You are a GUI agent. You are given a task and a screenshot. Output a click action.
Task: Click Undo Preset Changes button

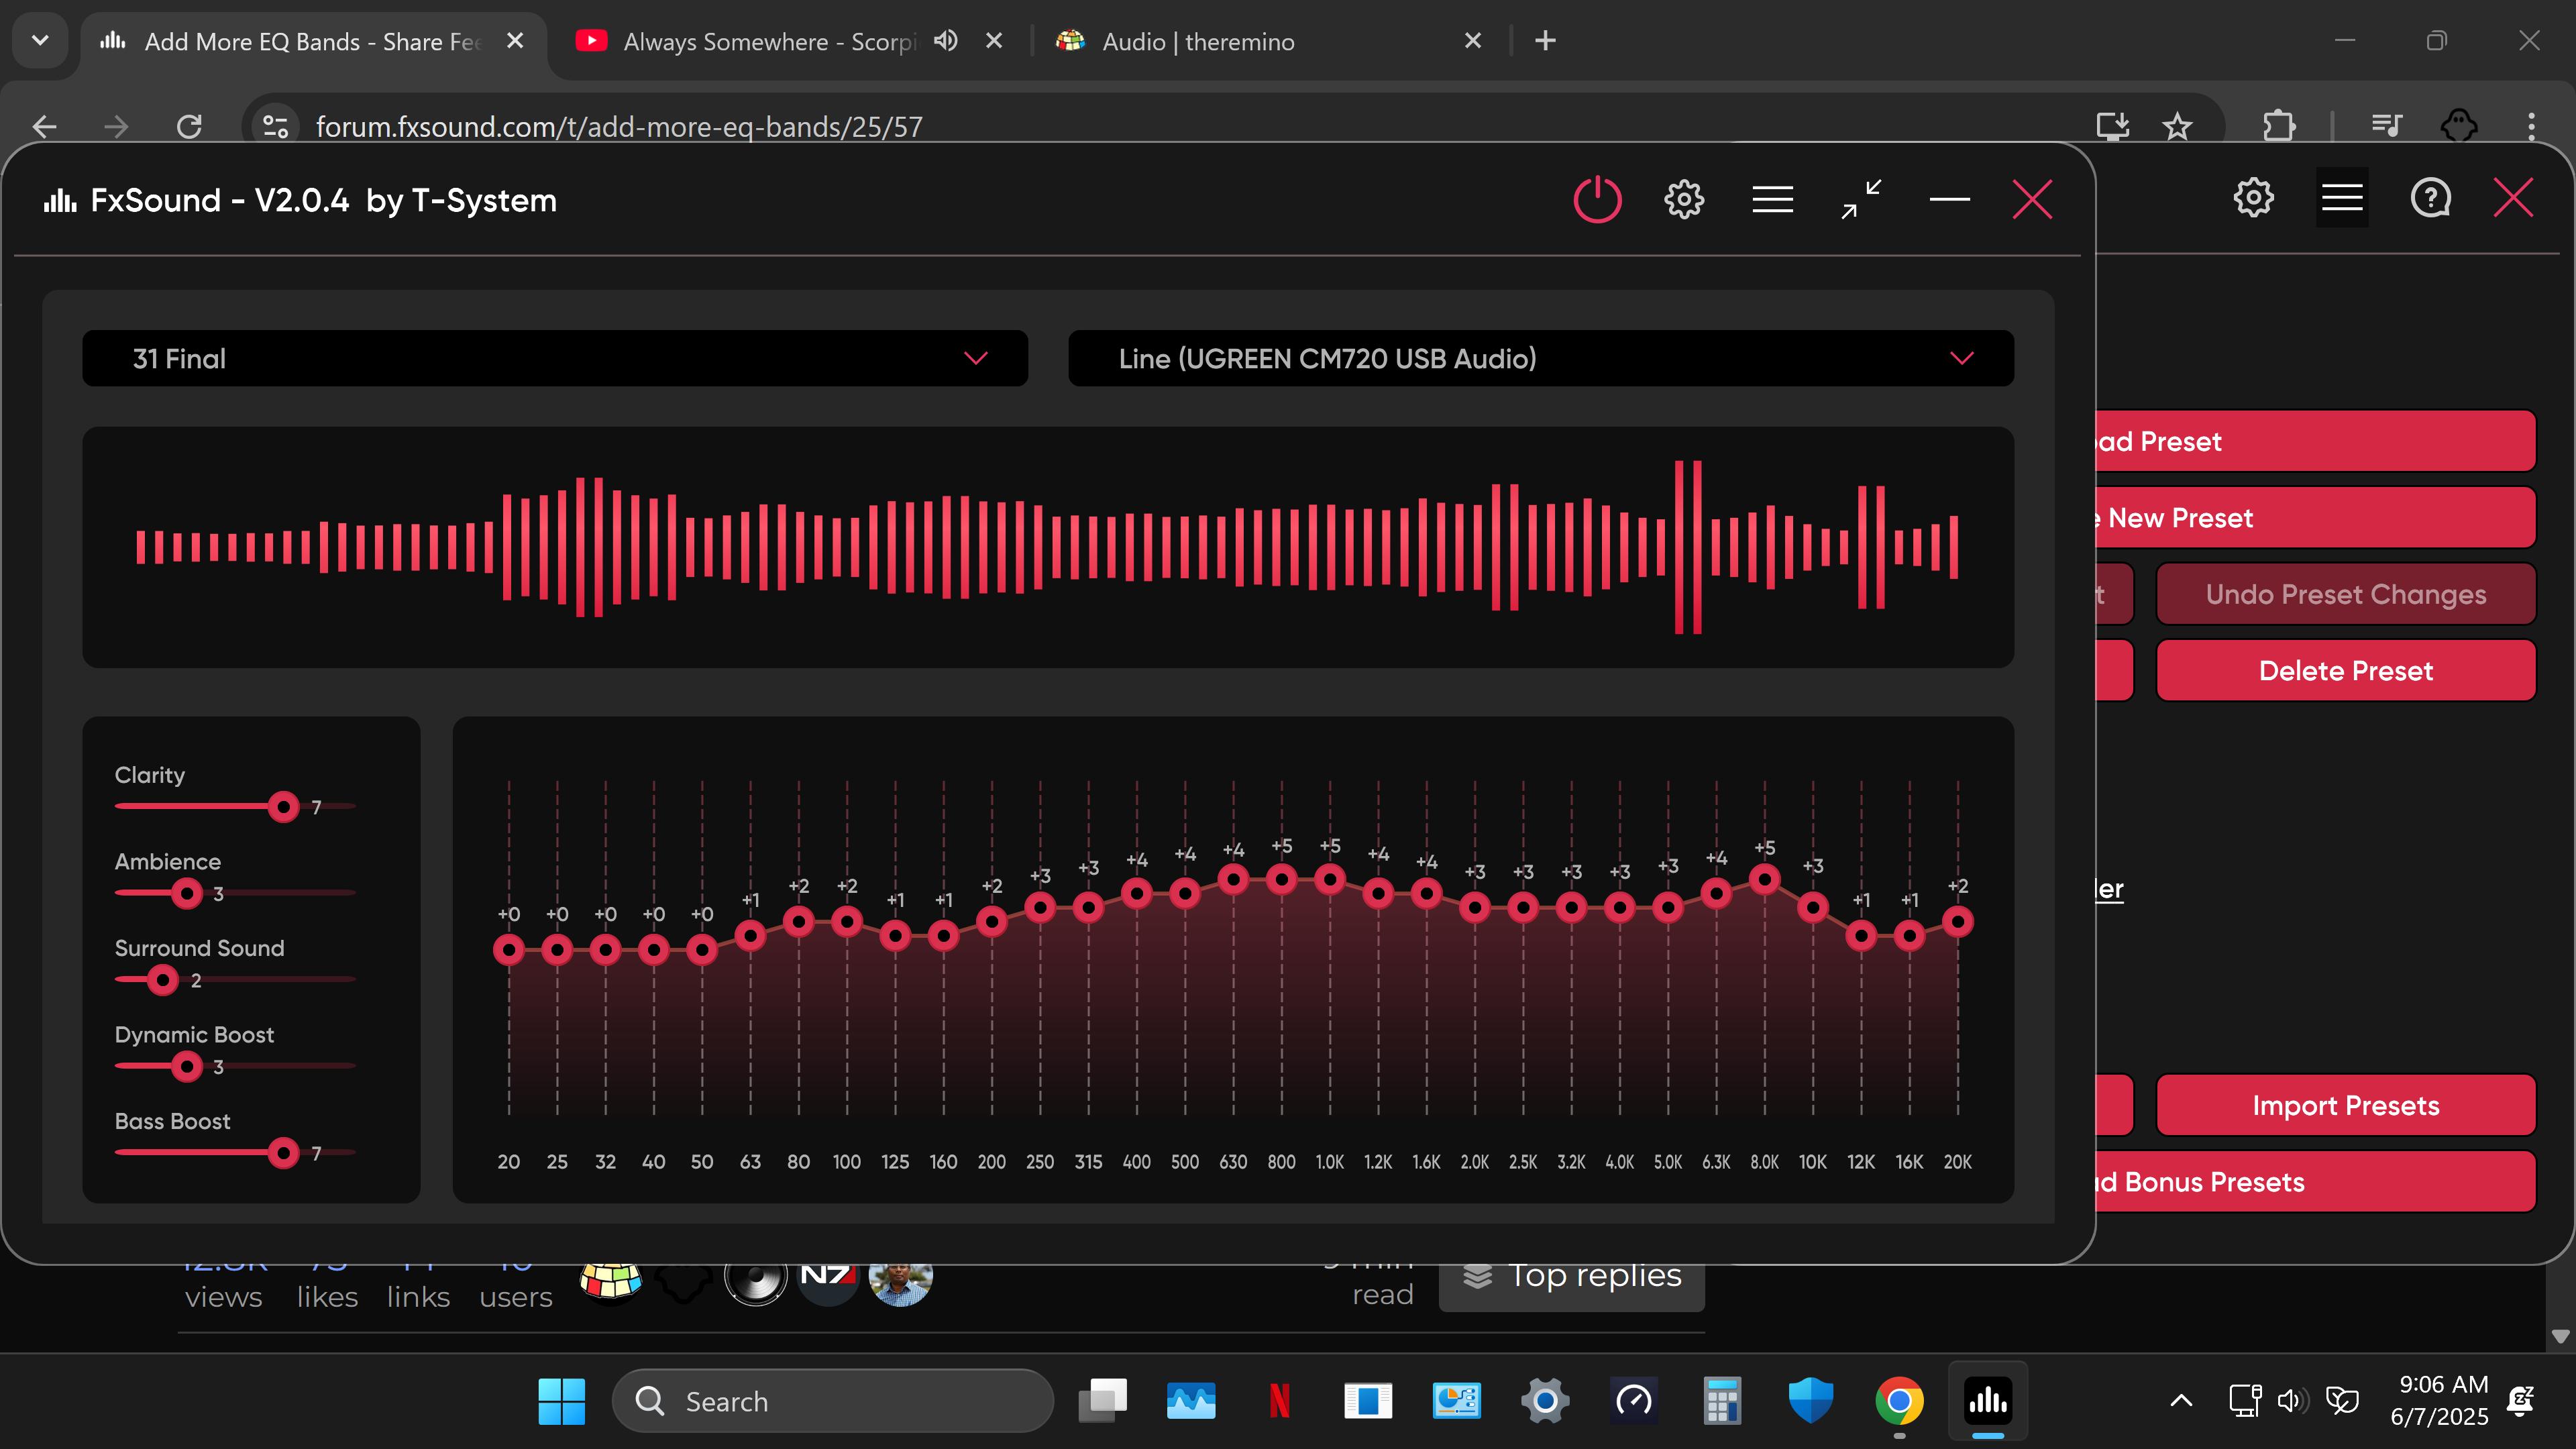[2346, 594]
